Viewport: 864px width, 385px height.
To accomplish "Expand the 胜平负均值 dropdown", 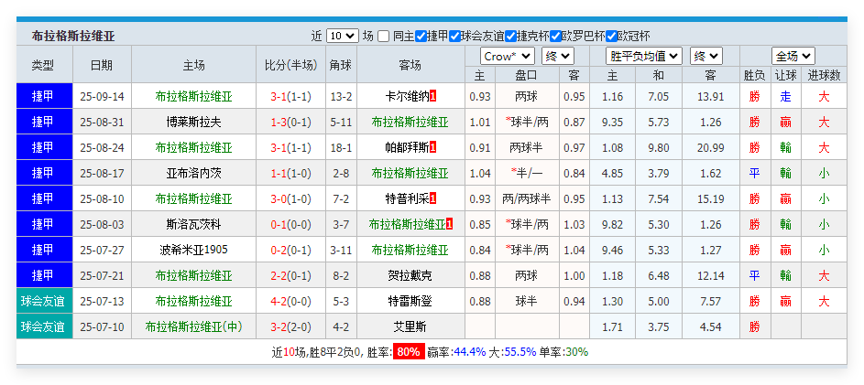I will point(645,56).
